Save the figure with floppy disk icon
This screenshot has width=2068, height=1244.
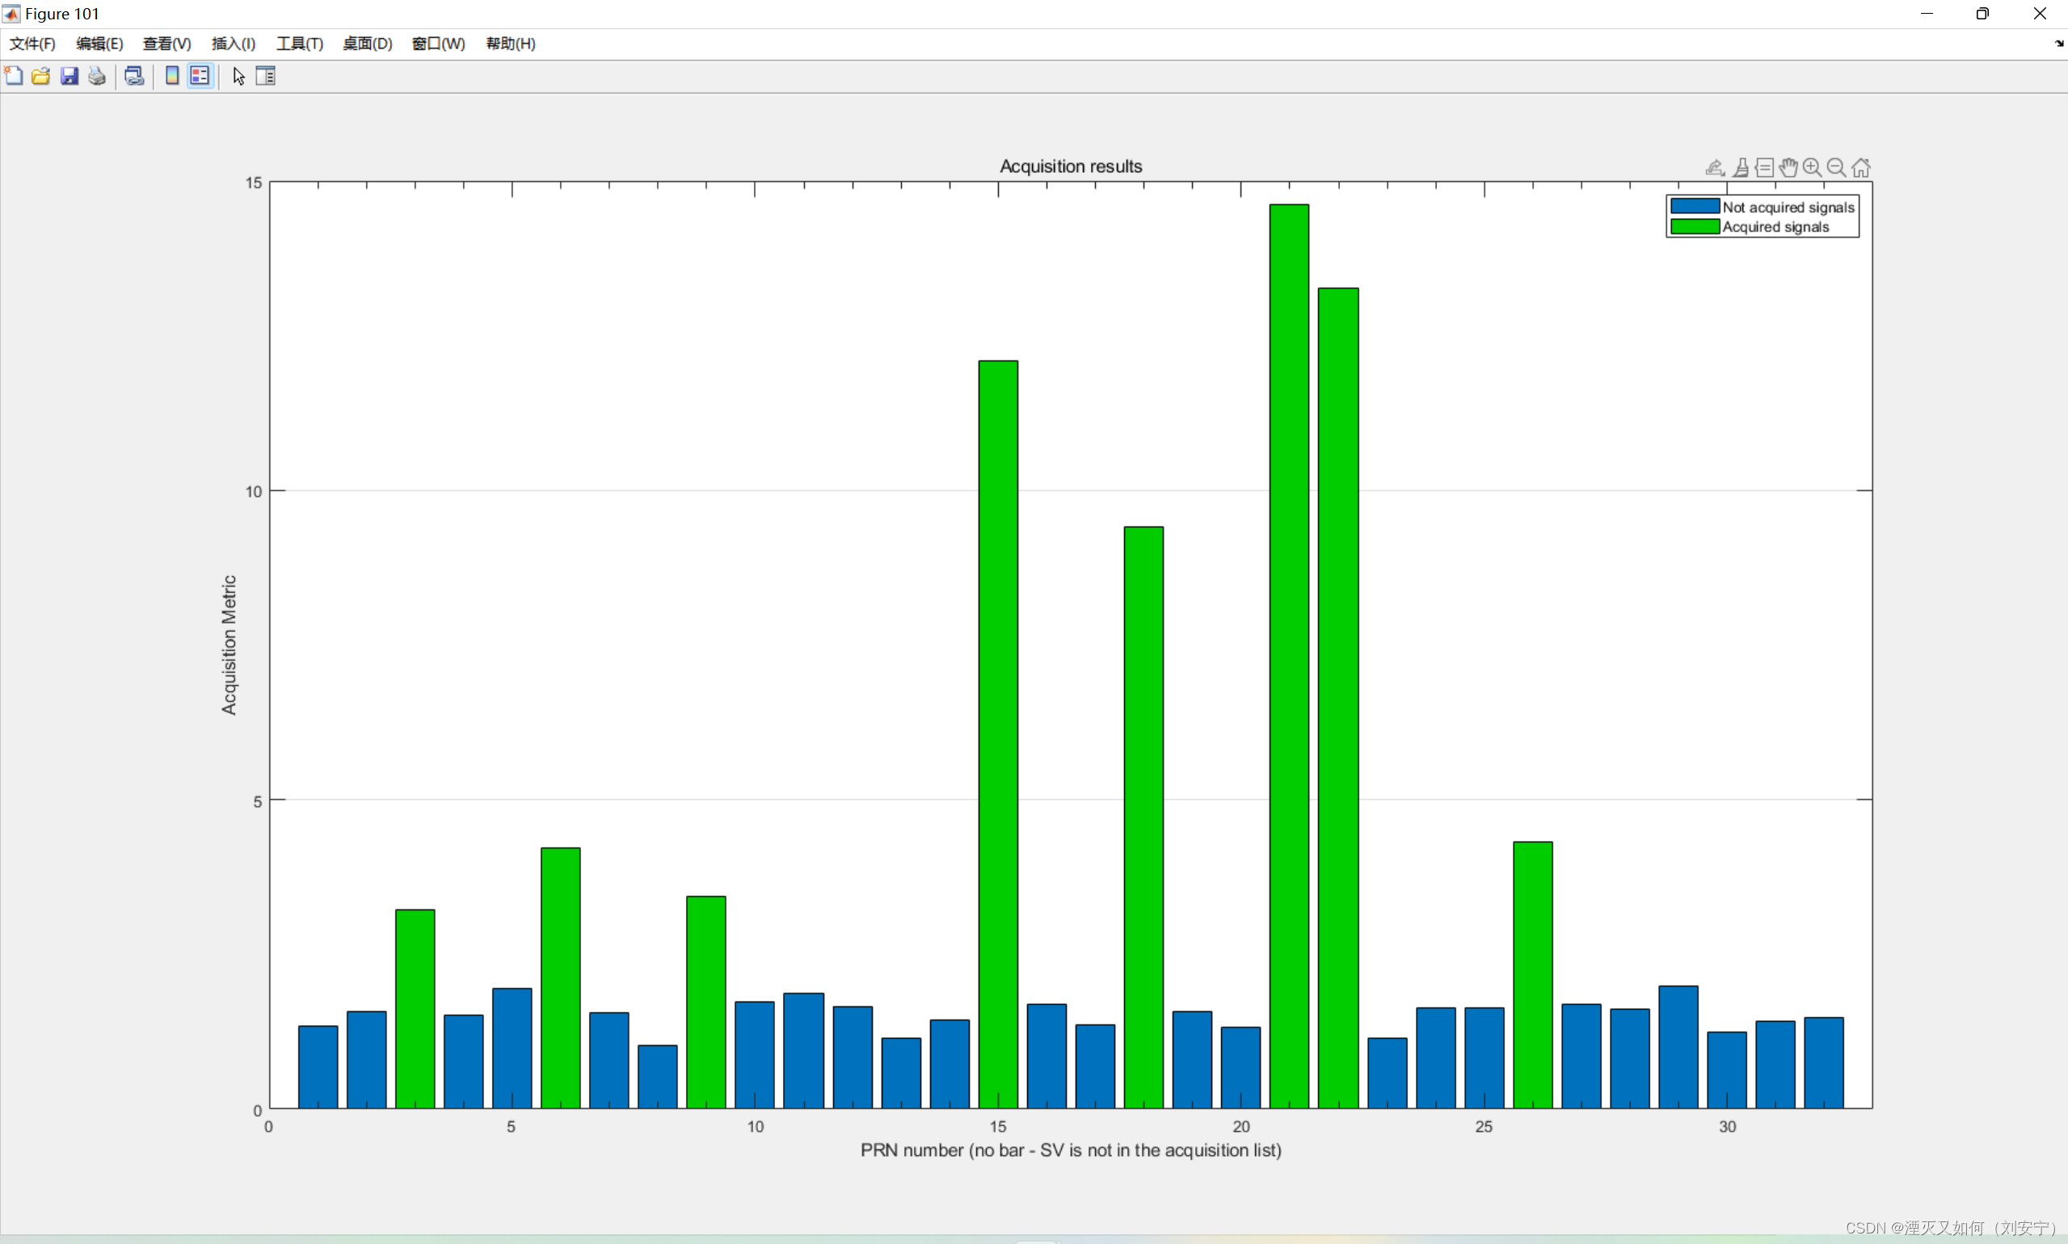tap(69, 76)
